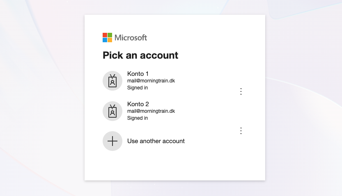This screenshot has height=196, width=342.
Task: Click the "Pick an account" heading
Action: [x=140, y=55]
